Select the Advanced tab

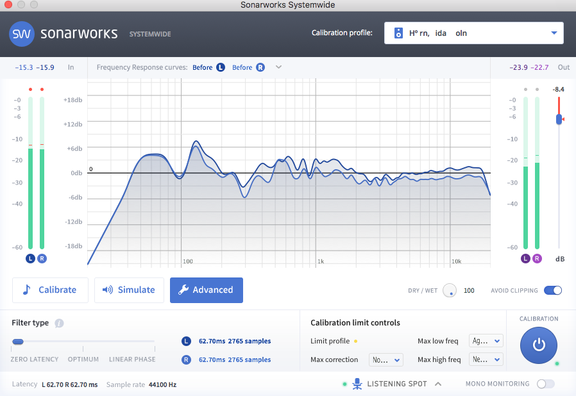pos(207,290)
